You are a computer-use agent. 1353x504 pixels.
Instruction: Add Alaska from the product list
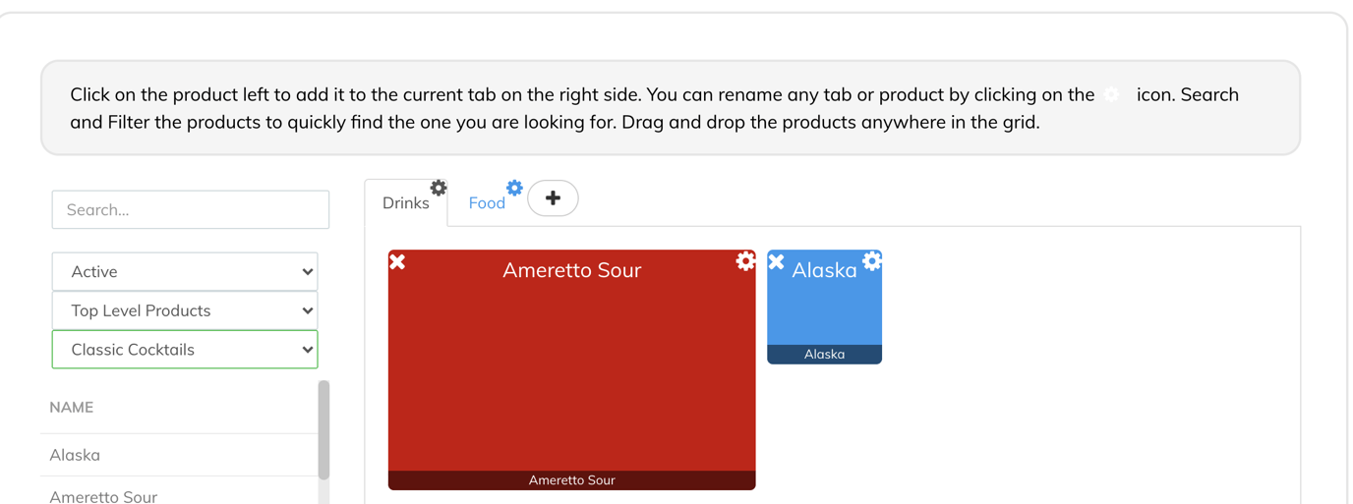click(x=76, y=455)
